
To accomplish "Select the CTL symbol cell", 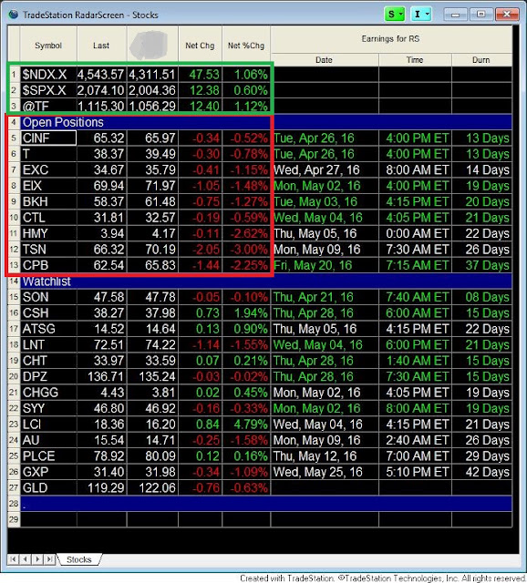I will 48,218.
